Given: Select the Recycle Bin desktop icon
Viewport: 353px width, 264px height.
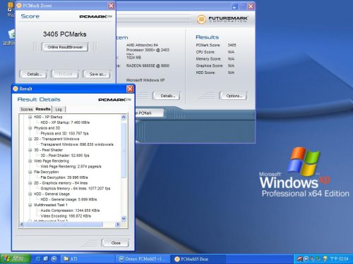Looking at the screenshot, I should 11,37.
